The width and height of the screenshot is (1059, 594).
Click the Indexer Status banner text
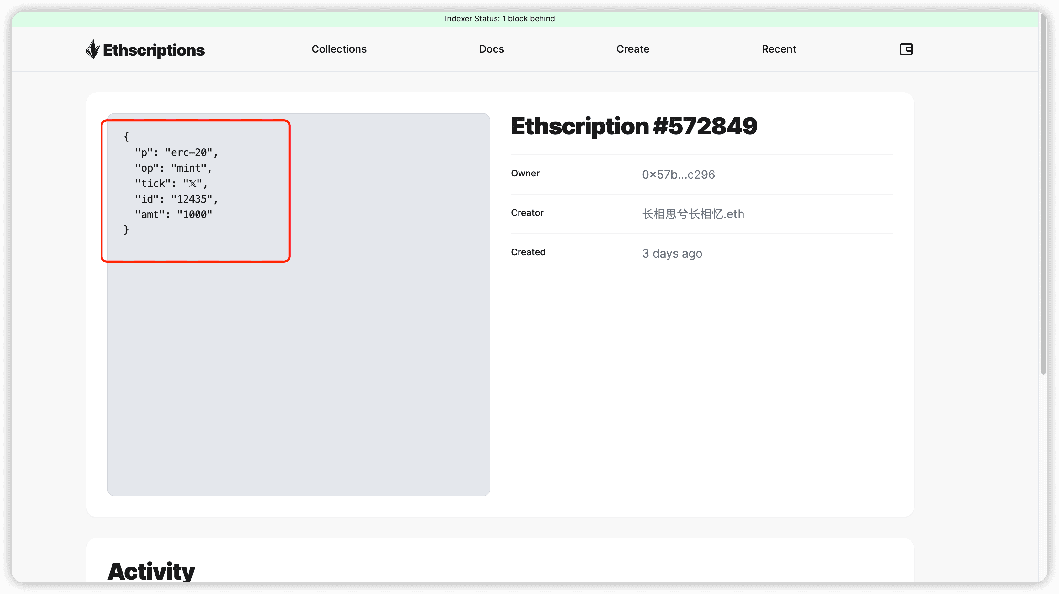click(x=499, y=18)
